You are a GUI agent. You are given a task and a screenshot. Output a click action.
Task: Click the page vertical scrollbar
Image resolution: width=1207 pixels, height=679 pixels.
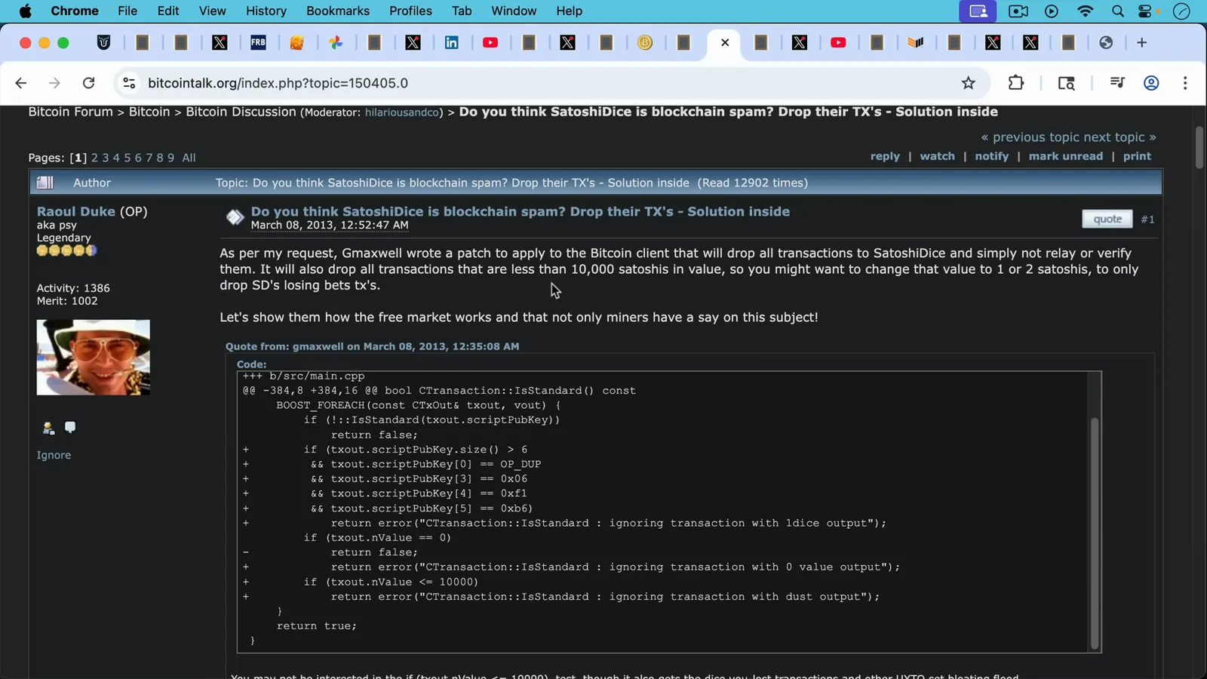pos(1199,147)
